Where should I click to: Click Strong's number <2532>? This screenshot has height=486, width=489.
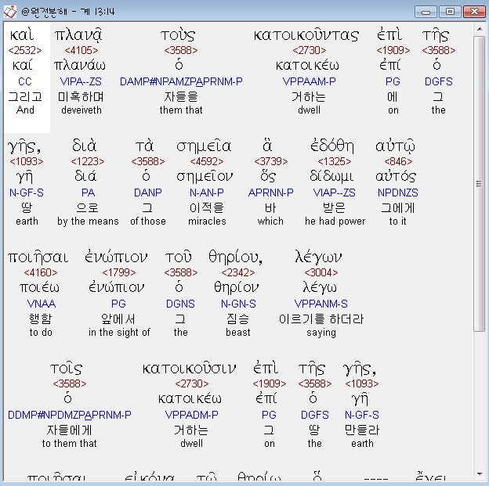tap(25, 50)
